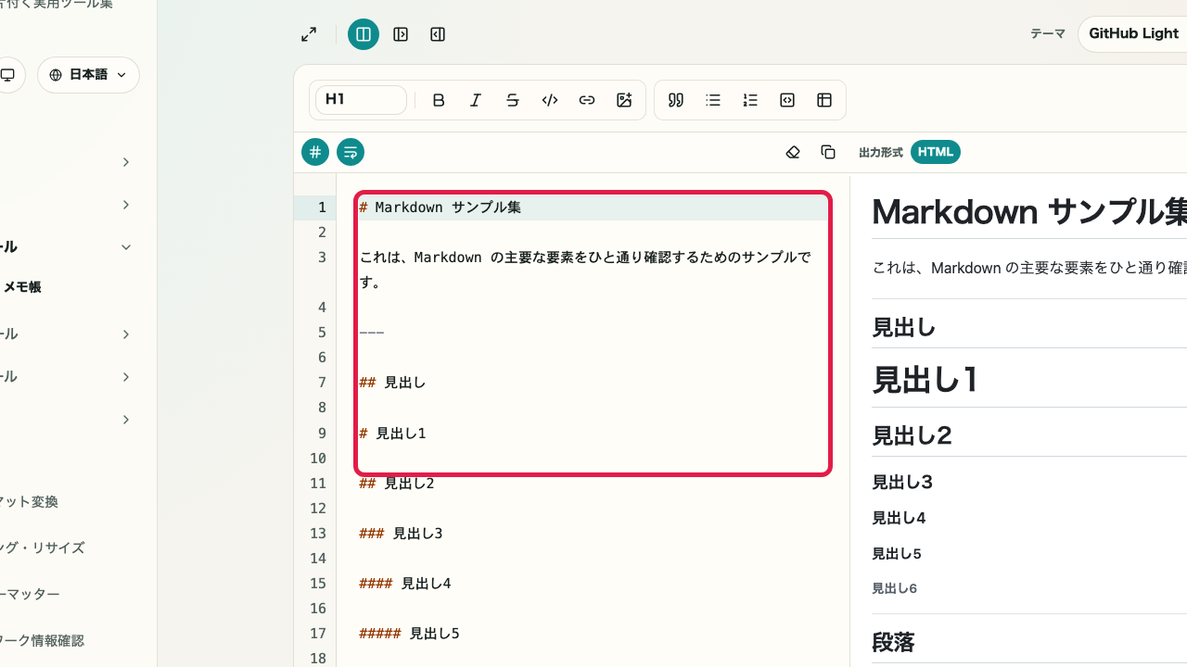Expand the second sidebar chevron category
Screen dimensions: 1187x667
point(126,205)
